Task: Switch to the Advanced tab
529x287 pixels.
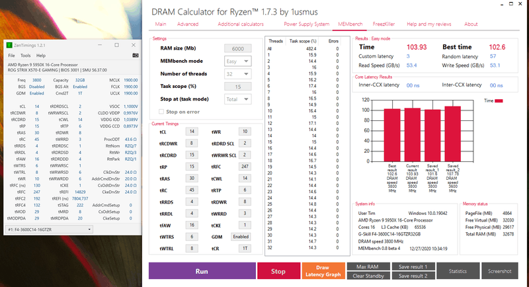Action: (188, 24)
